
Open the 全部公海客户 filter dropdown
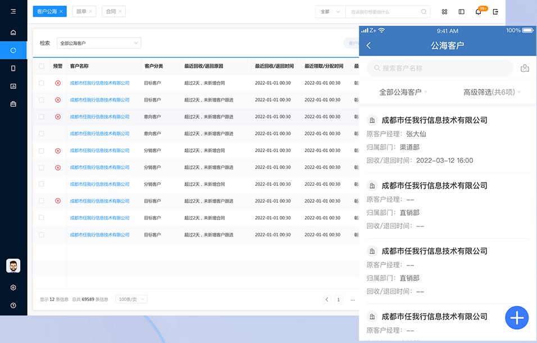(x=99, y=43)
